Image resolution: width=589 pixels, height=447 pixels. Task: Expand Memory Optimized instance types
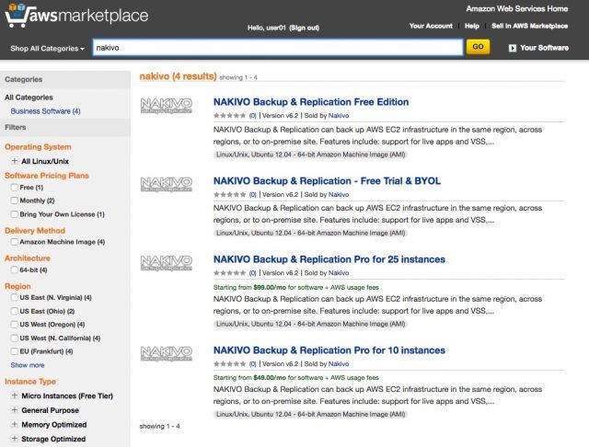click(15, 424)
